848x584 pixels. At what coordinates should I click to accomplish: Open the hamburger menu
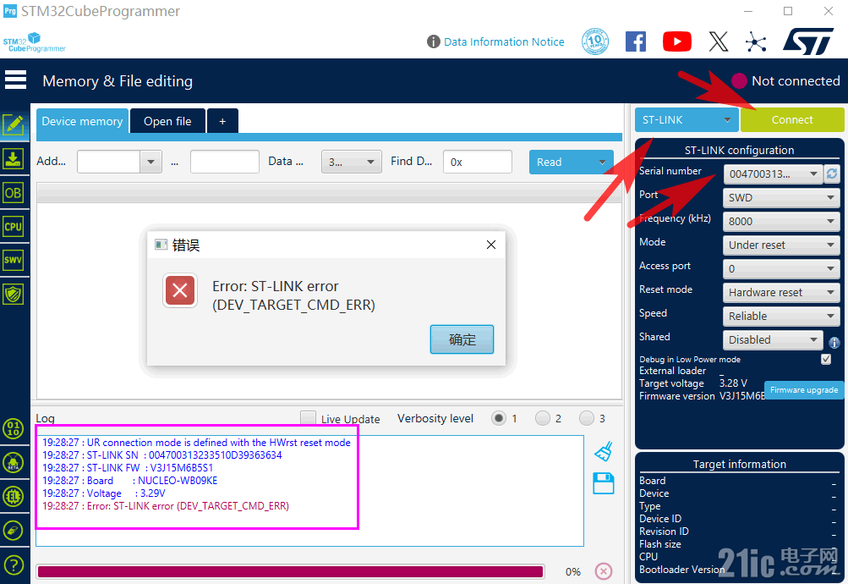pyautogui.click(x=15, y=80)
